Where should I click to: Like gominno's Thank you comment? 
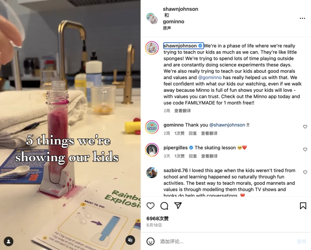coord(305,127)
